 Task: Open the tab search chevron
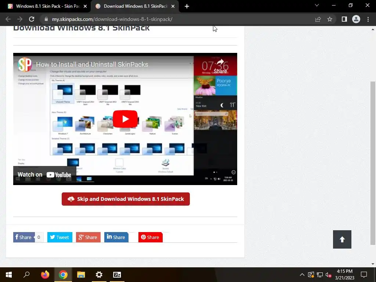(317, 5)
